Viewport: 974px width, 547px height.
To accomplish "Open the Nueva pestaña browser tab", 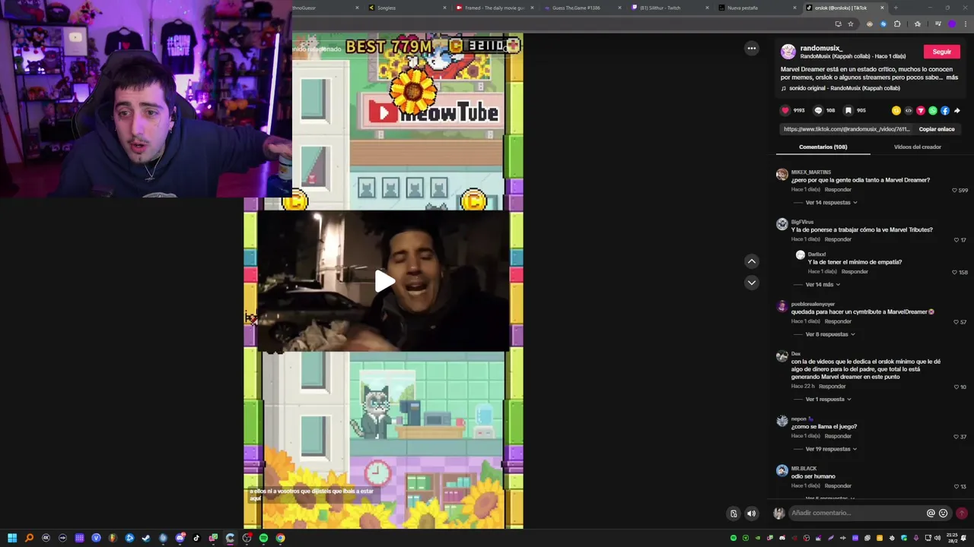I will click(x=757, y=8).
